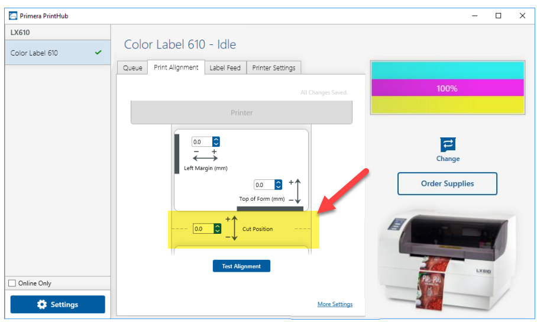Toggle the Online Only checkbox
The image size is (537, 322).
12,283
